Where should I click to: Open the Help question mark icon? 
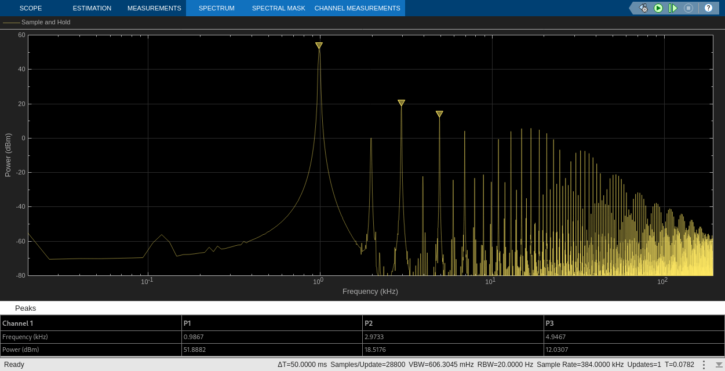[x=708, y=8]
